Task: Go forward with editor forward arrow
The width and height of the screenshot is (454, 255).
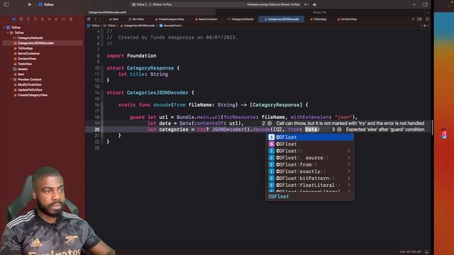Action: click(100, 19)
